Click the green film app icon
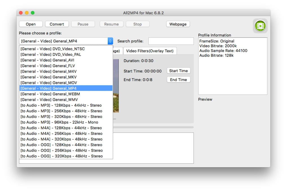 tap(260, 26)
